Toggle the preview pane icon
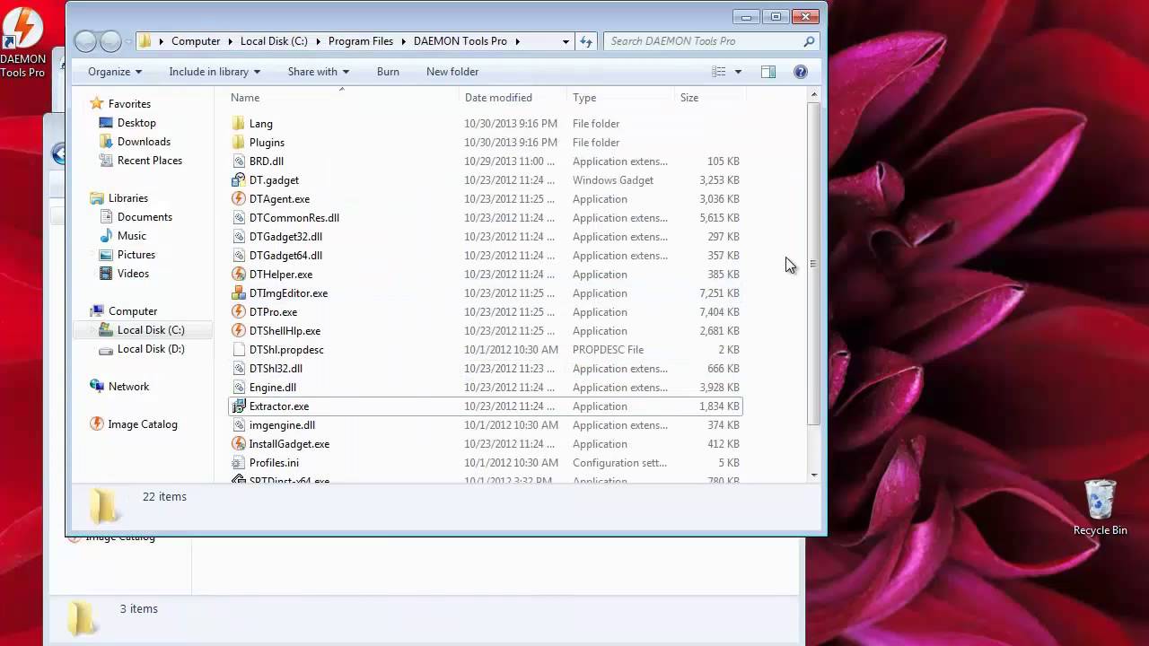Viewport: 1149px width, 646px height. (768, 72)
